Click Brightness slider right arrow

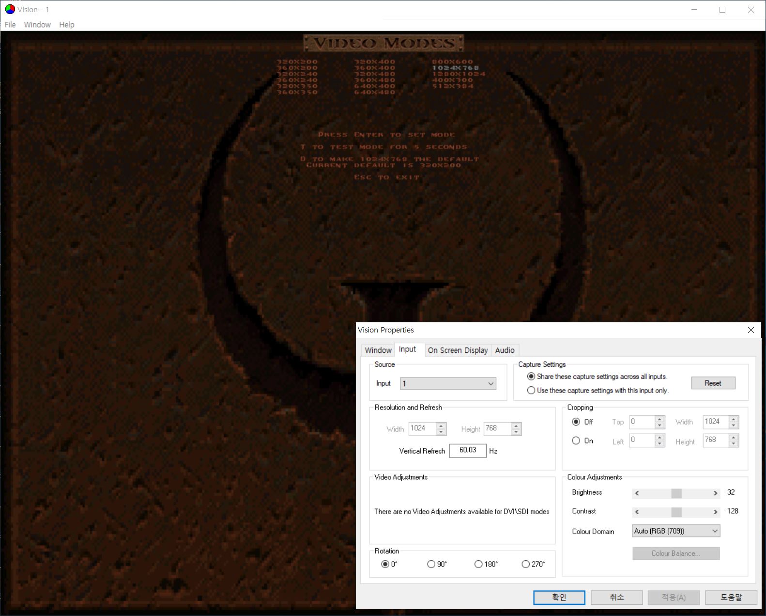[x=715, y=493]
